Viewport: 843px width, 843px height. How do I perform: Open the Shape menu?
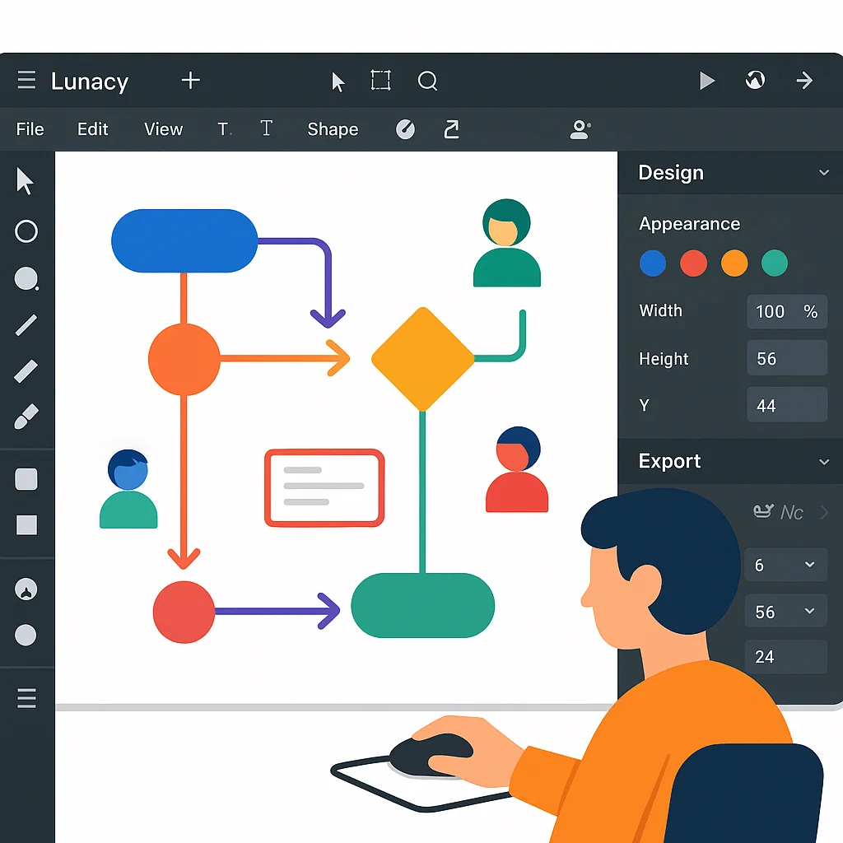point(333,129)
